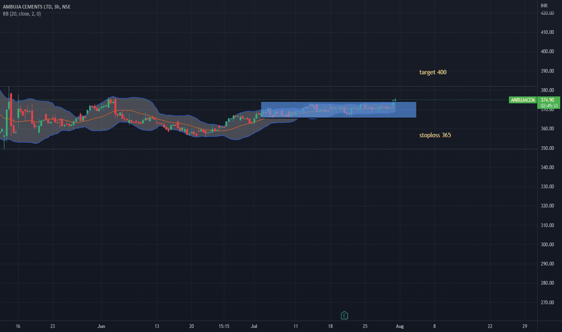
Task: Click the 'Aug' date axis label
Action: tap(400, 326)
